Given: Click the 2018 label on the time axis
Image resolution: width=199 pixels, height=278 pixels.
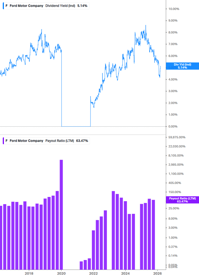Looking at the screenshot, I should pos(29,273).
